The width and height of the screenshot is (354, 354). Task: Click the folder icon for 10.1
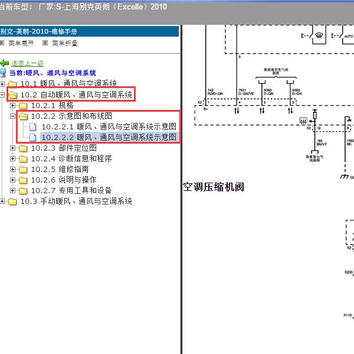pos(12,84)
